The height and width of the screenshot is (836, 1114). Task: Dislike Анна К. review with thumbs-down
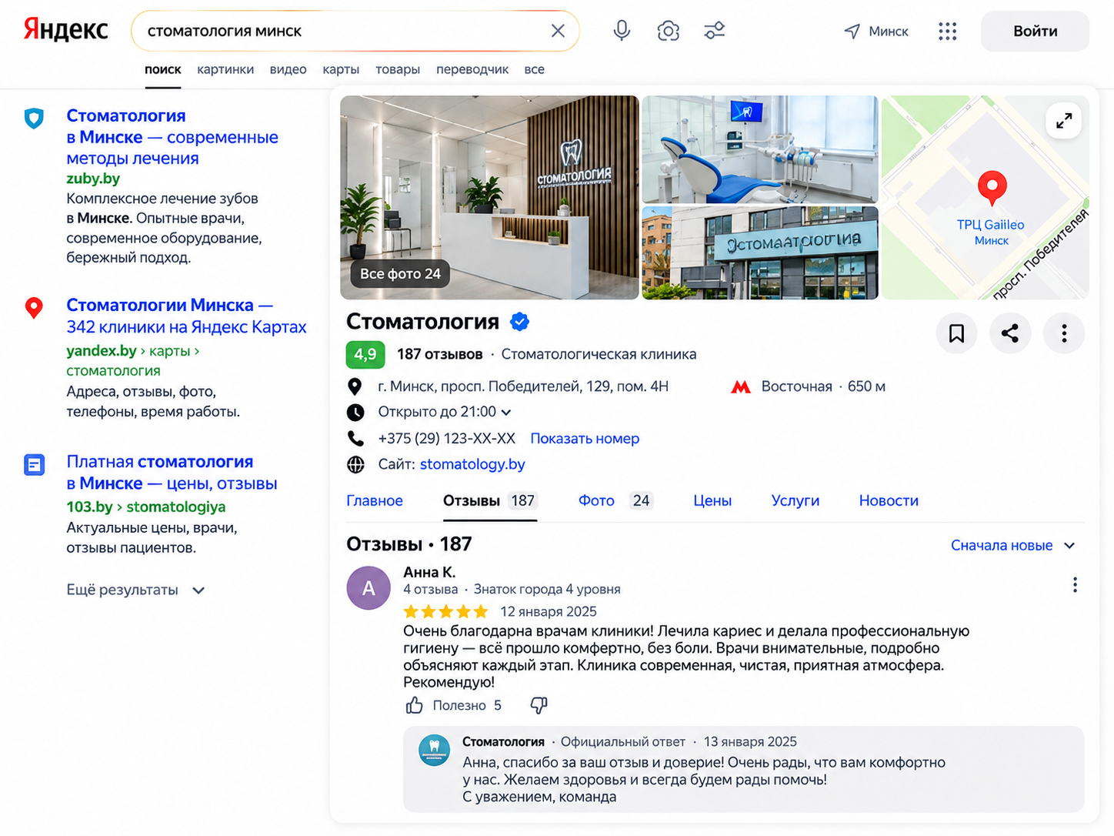point(539,705)
